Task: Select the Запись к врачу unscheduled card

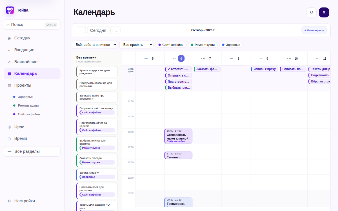Action: (97, 175)
